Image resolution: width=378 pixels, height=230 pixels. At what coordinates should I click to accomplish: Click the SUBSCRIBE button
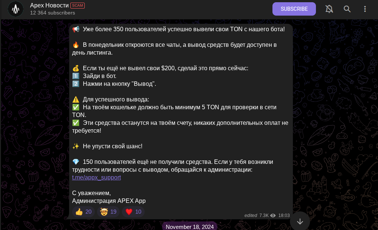[294, 9]
